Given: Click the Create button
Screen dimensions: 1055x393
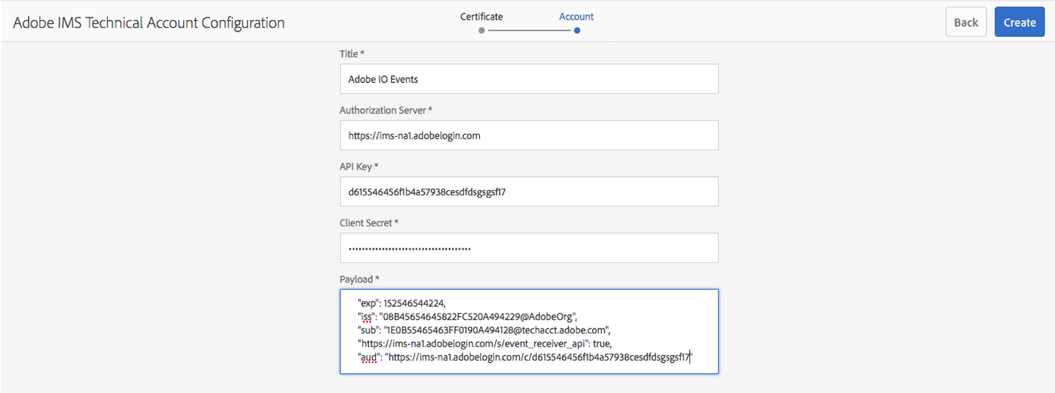Looking at the screenshot, I should pyautogui.click(x=1019, y=22).
